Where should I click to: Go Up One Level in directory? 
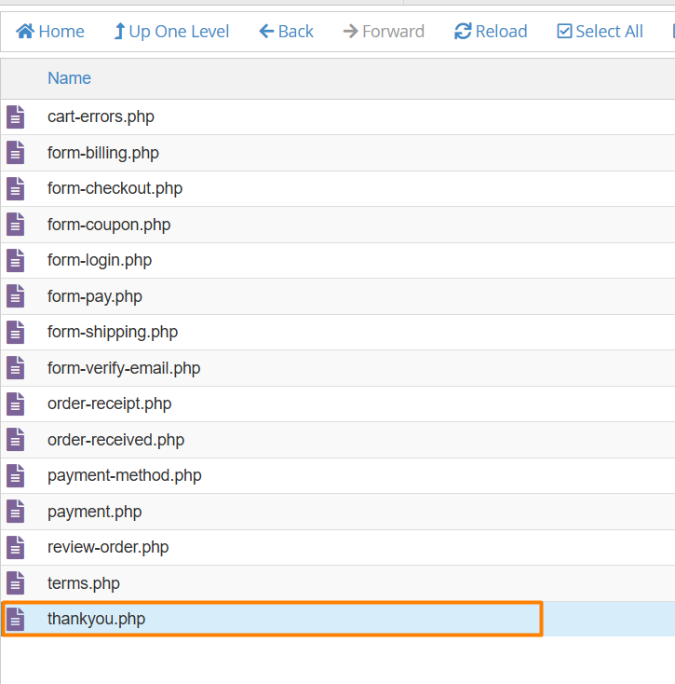[x=170, y=32]
